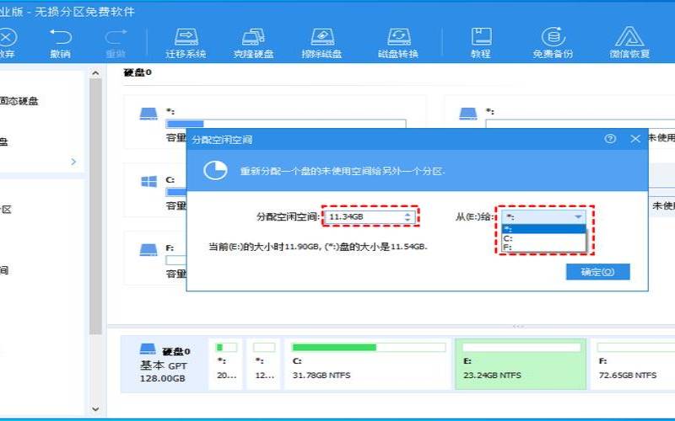This screenshot has height=421, width=675.
Task: Click the drive icon of right-side *: partition
Action: pyautogui.click(x=468, y=114)
